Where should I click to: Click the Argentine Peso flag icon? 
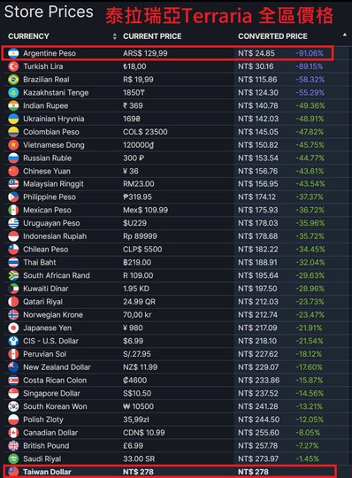[13, 53]
